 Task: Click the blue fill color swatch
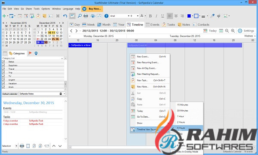pyautogui.click(x=189, y=16)
